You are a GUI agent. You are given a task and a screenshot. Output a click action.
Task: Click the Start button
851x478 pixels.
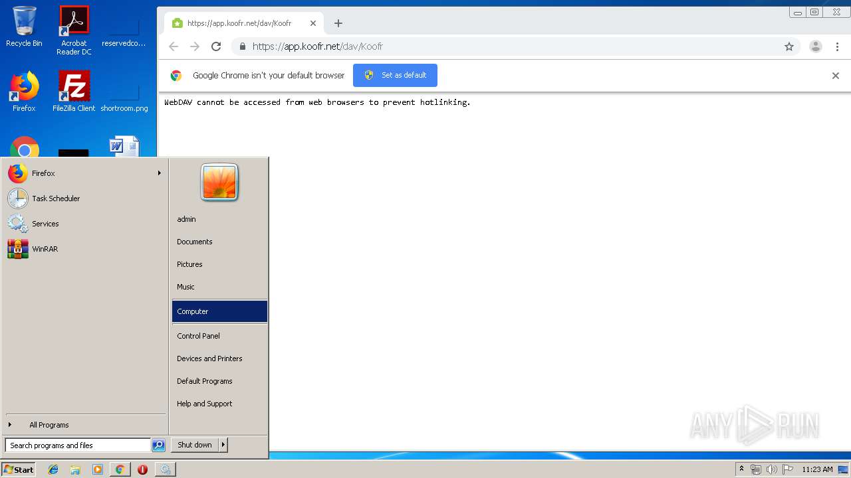click(19, 469)
